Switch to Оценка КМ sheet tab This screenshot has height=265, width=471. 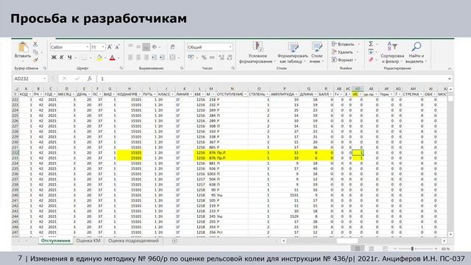88,241
